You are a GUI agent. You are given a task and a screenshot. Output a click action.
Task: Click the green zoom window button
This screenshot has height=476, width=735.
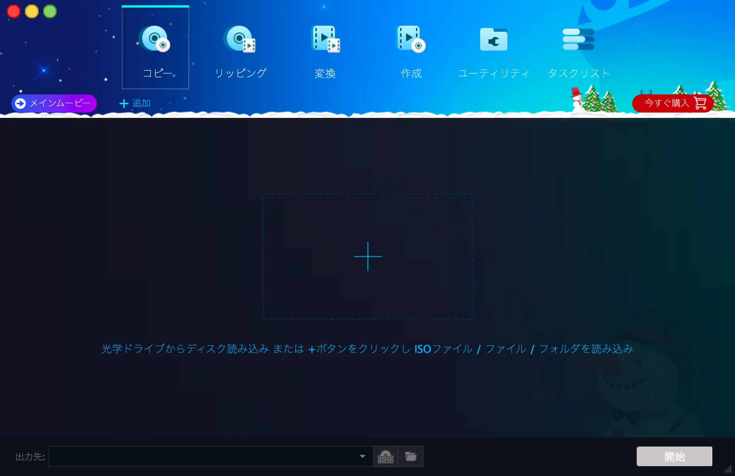pyautogui.click(x=50, y=11)
